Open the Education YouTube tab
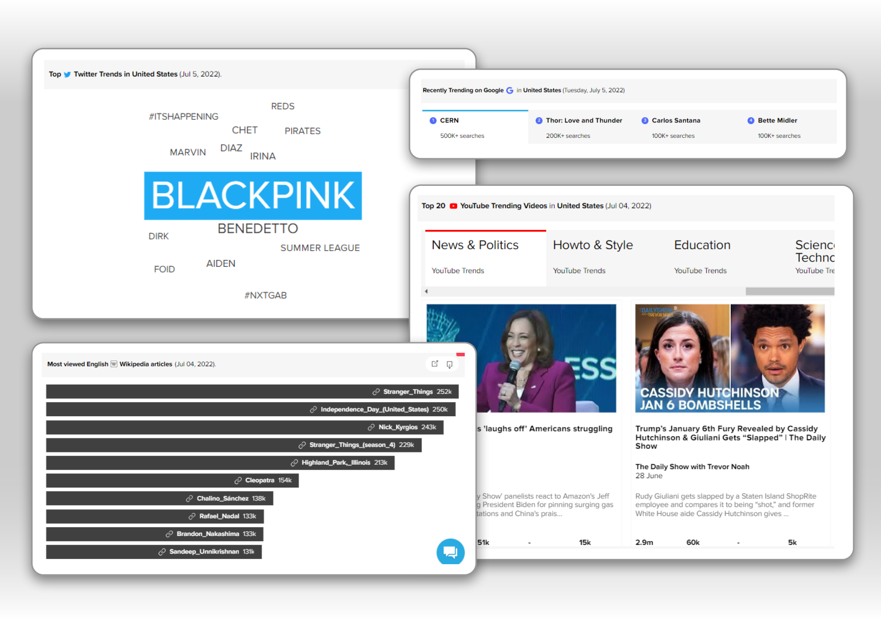 728,258
